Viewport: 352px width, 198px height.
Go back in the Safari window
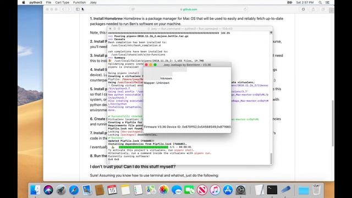(x=63, y=9)
